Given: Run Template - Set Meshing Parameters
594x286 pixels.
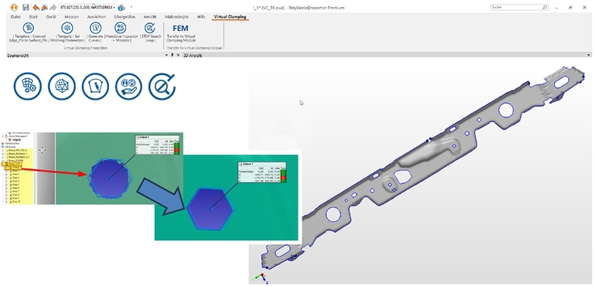Looking at the screenshot, I should (x=67, y=32).
